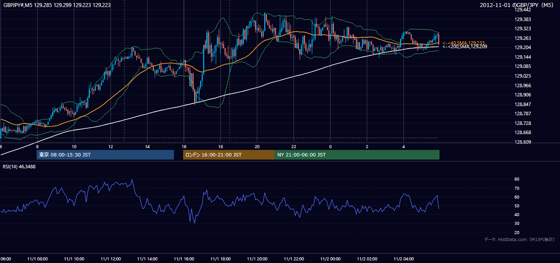Click the 11/1 08:00 bottom time label
Viewport: 560px width, 263px height.
(x=37, y=259)
